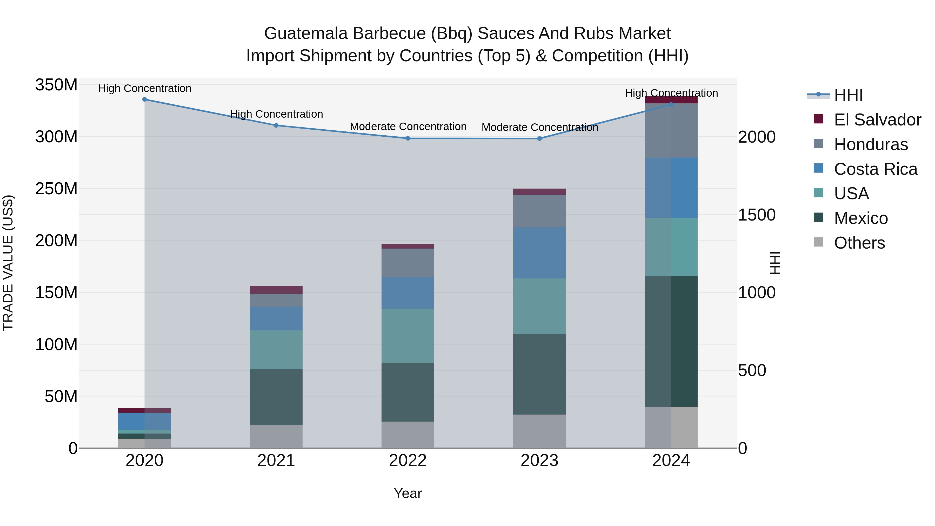Select the Costa Rica segment of 2022 bar

tap(408, 293)
